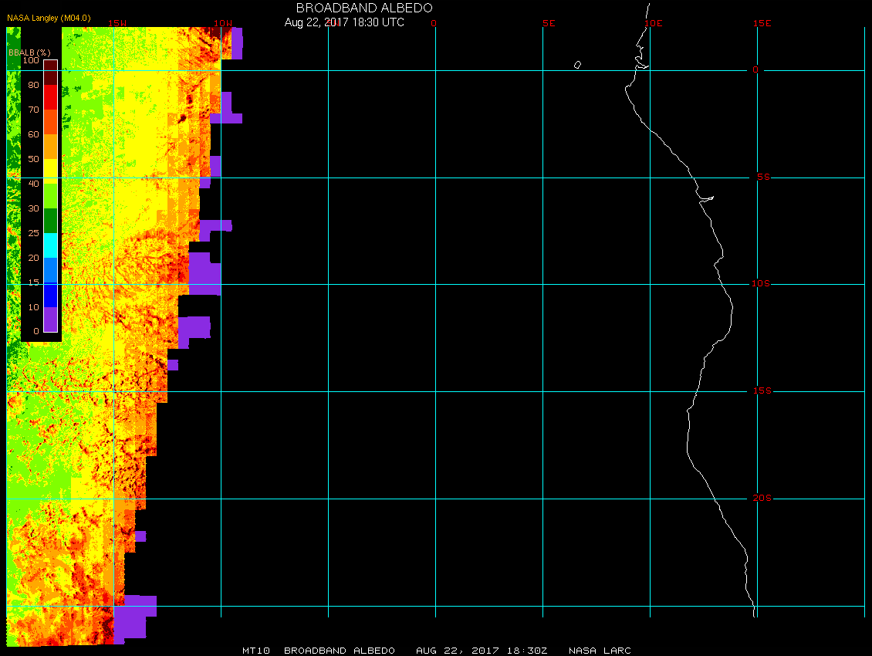Click the 10S latitude label
The width and height of the screenshot is (872, 656).
761,284
